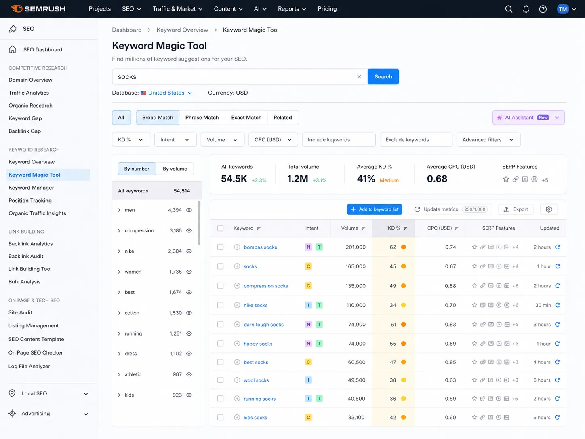585x439 pixels.
Task: Switch to By volume tab
Action: (x=175, y=169)
